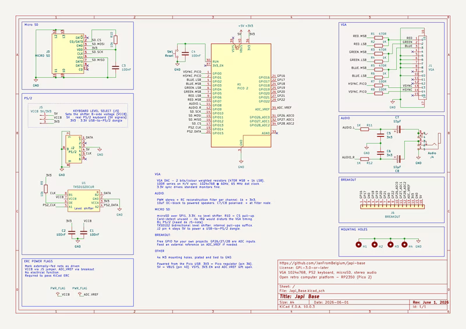Select resistor R8 100R on VSYNC_PICO
Screen dimensions: 466x329
[378, 94]
